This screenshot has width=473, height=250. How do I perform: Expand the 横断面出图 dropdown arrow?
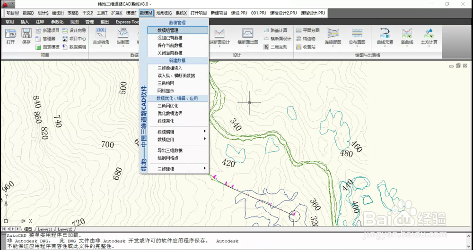tap(248, 46)
